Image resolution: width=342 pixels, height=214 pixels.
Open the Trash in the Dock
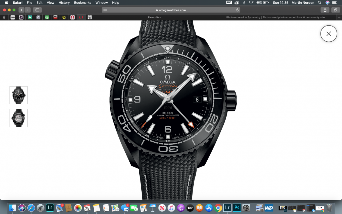click(x=329, y=208)
